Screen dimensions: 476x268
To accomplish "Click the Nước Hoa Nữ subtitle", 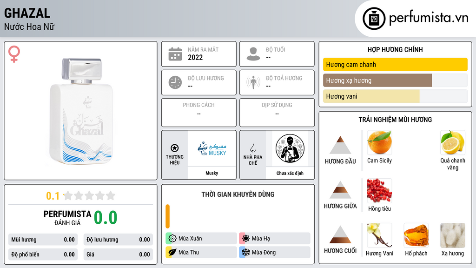I will [x=29, y=27].
